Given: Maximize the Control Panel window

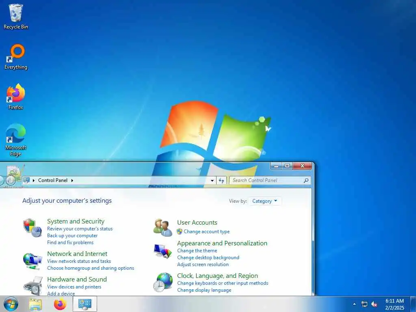Looking at the screenshot, I should pos(287,166).
